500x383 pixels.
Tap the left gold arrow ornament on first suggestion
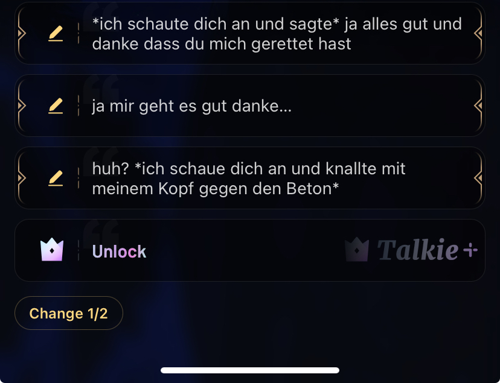tap(21, 33)
